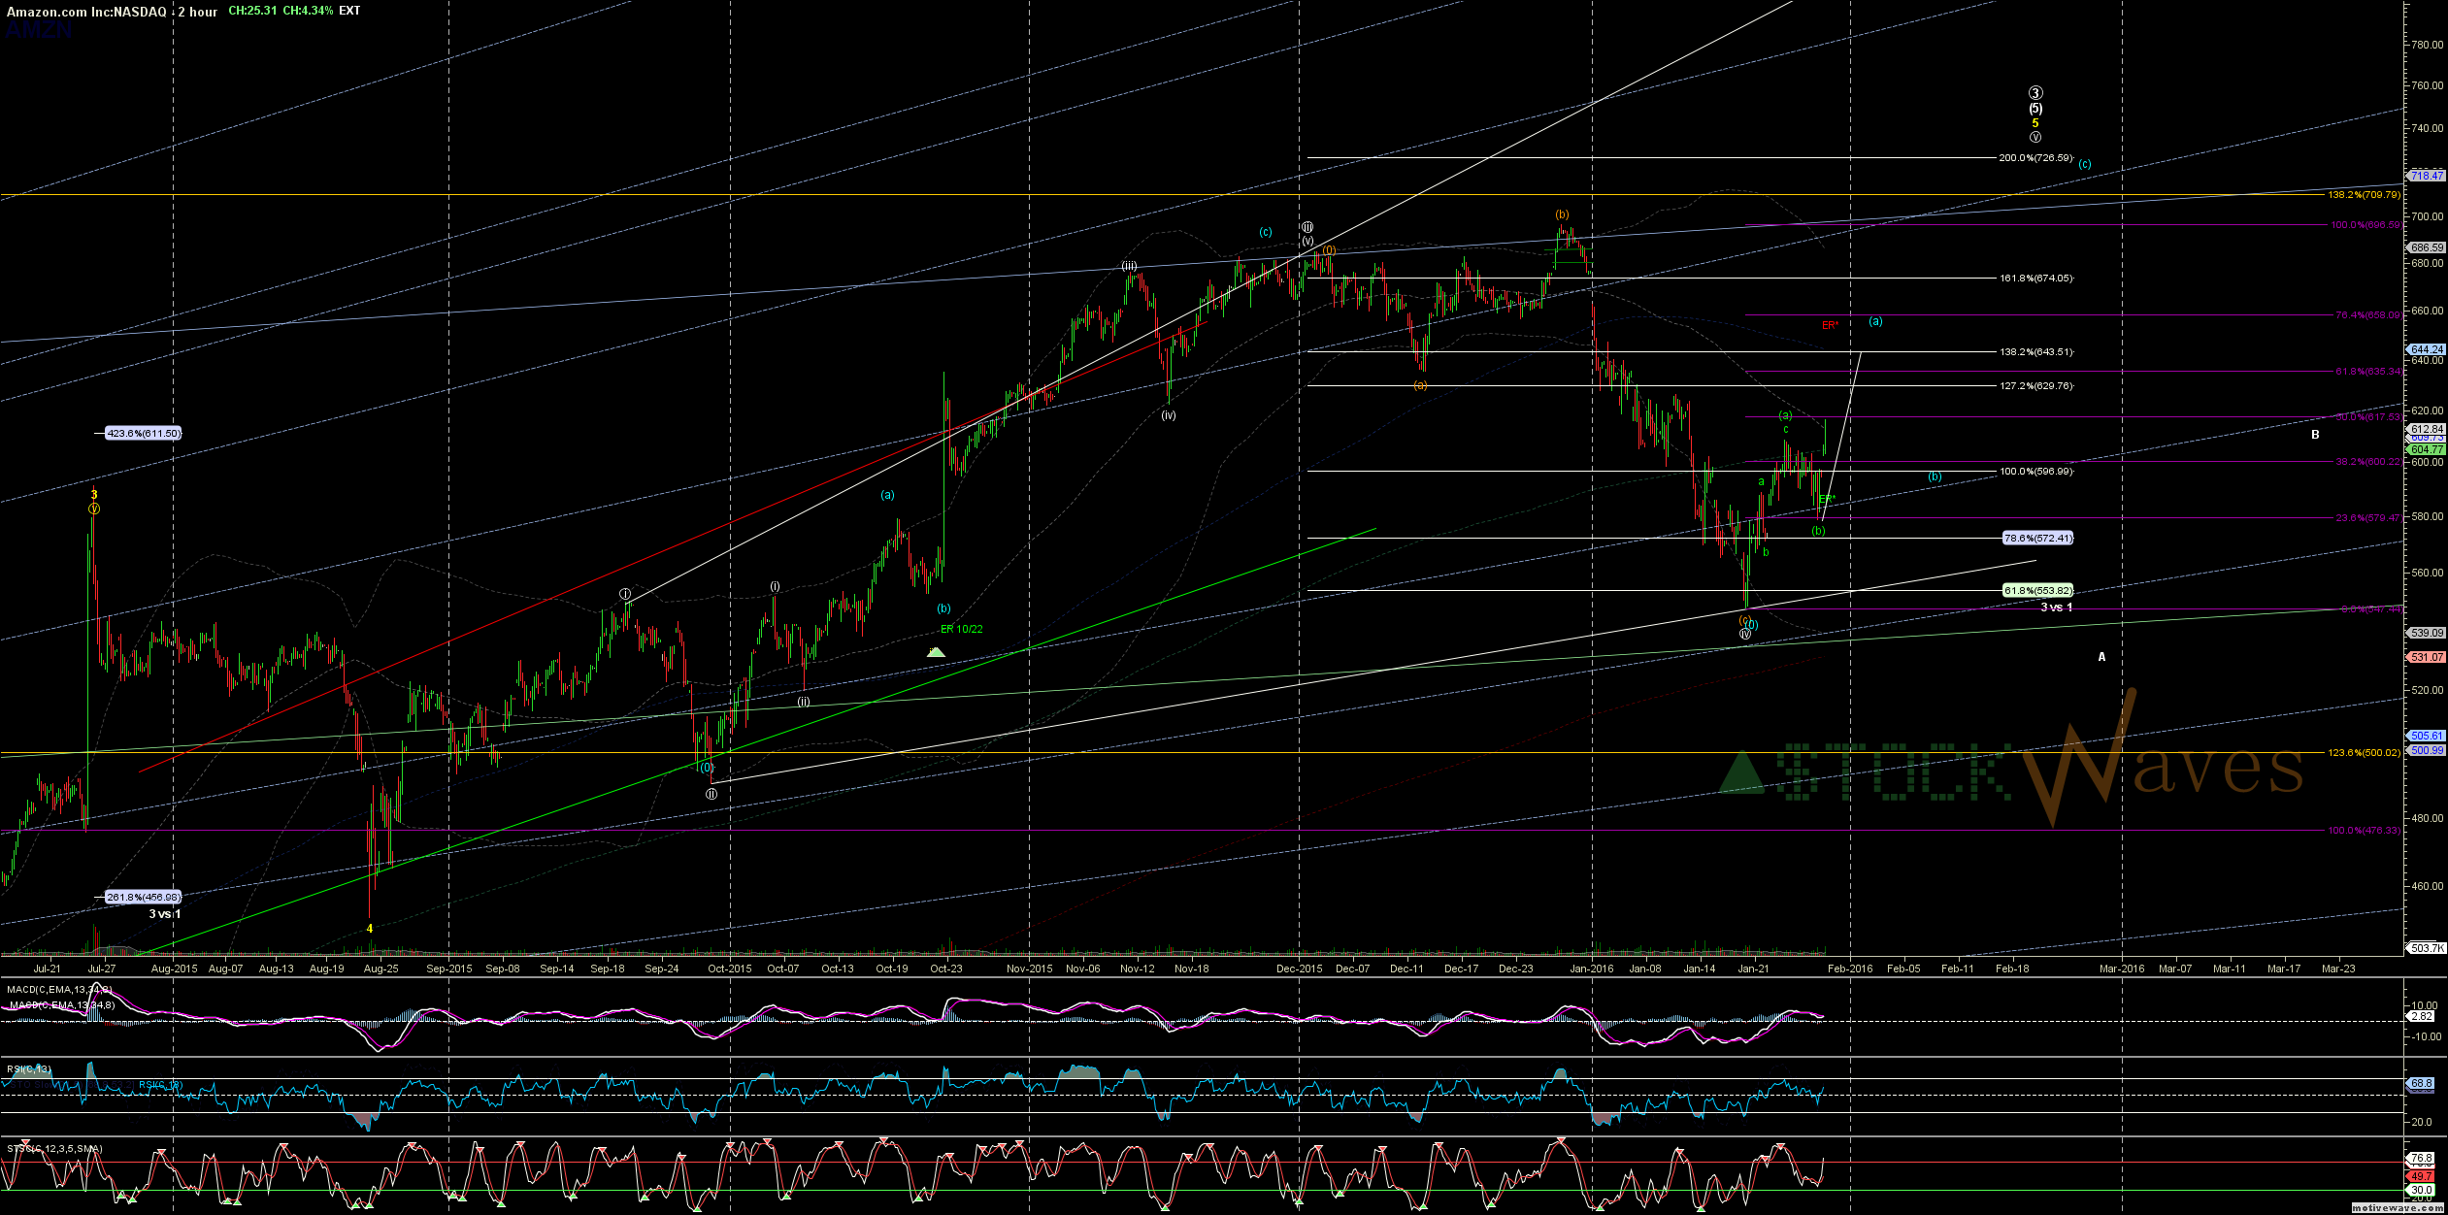The width and height of the screenshot is (2448, 1215).
Task: Select the 505.61 price axis tag
Action: click(2427, 736)
